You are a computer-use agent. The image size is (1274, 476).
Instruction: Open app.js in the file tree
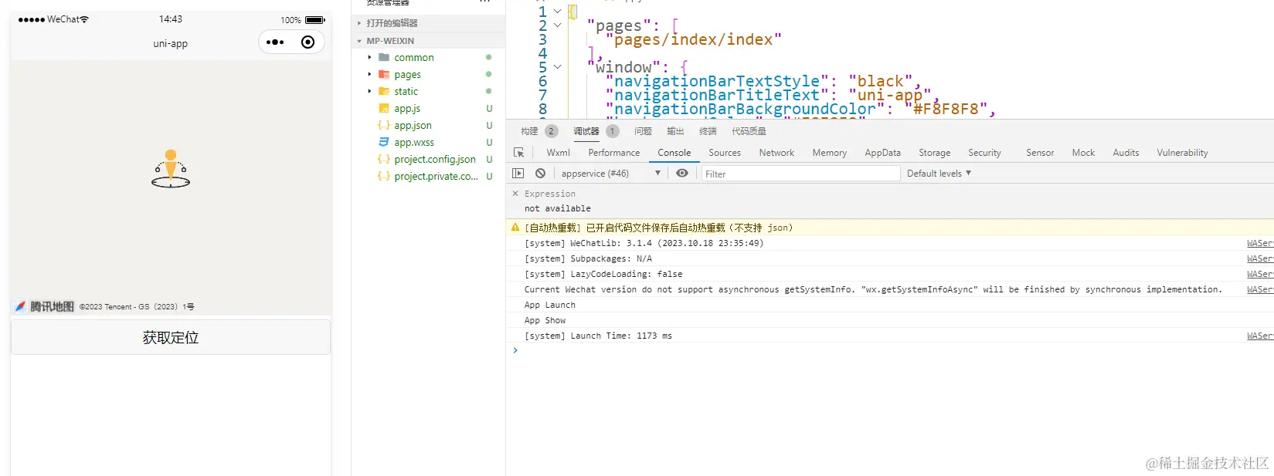[x=407, y=108]
